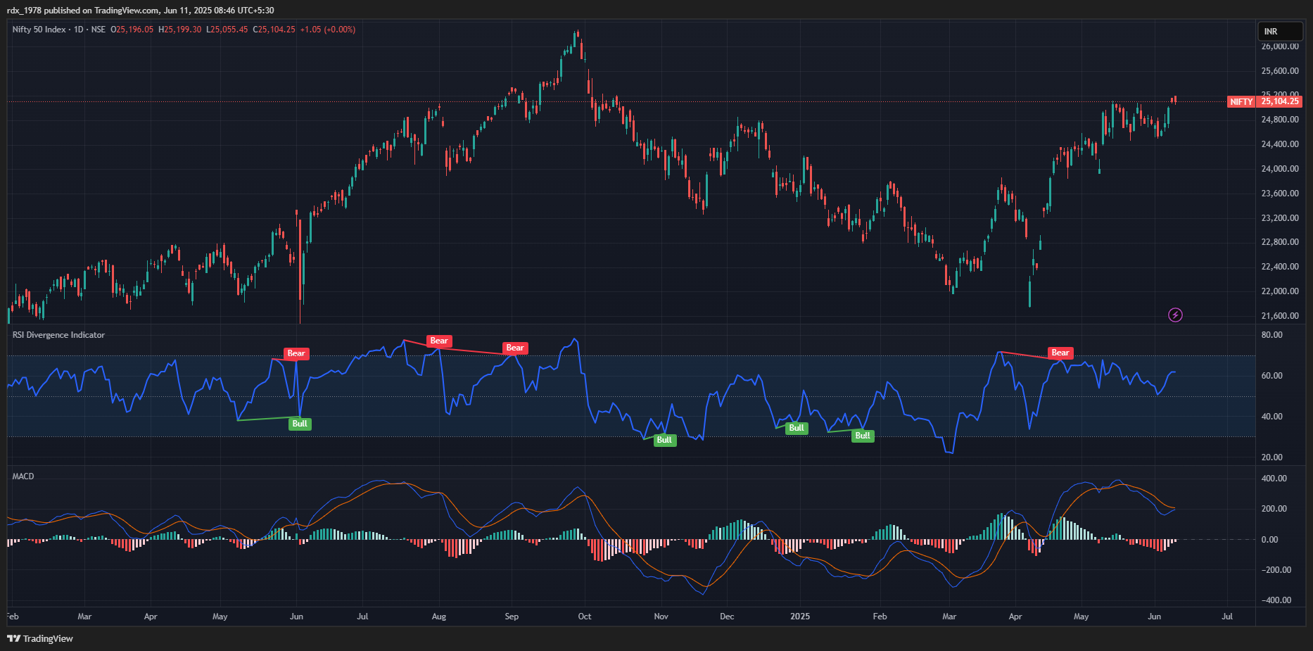Viewport: 1313px width, 651px height.
Task: Click the Bull label near June 2024
Action: pos(300,424)
